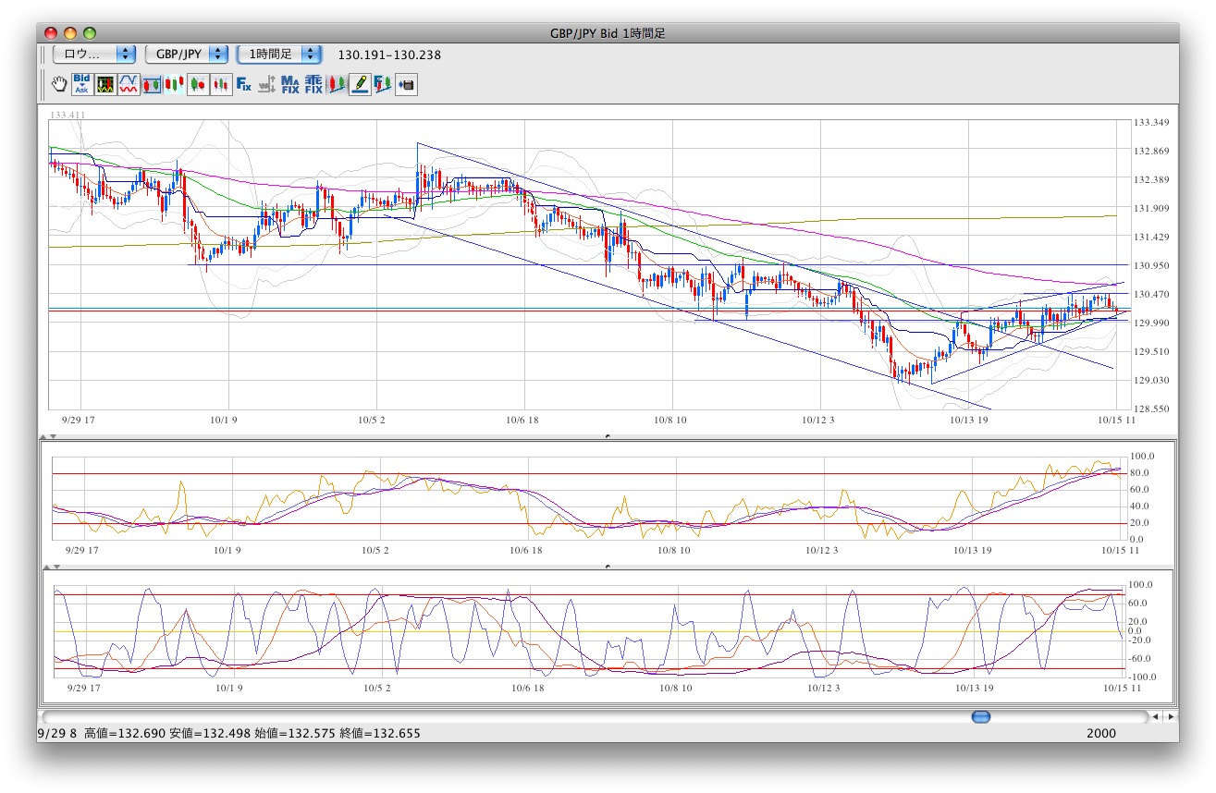Click the 129.510 price axis label

click(1151, 352)
